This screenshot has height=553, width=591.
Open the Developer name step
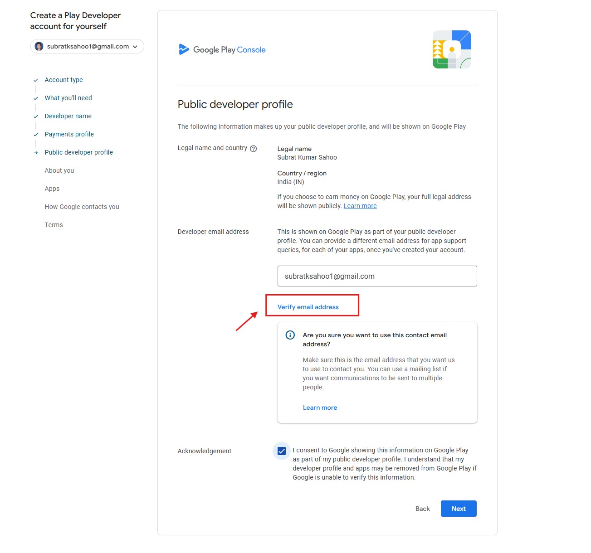pyautogui.click(x=68, y=116)
